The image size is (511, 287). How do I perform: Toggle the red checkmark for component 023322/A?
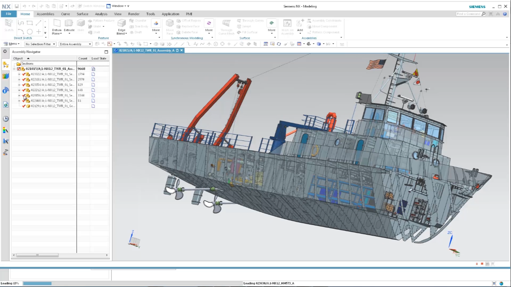[x=24, y=74]
